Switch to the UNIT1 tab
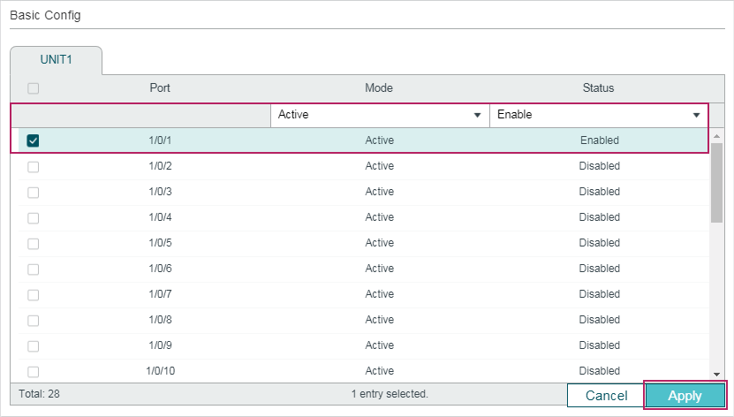 57,60
